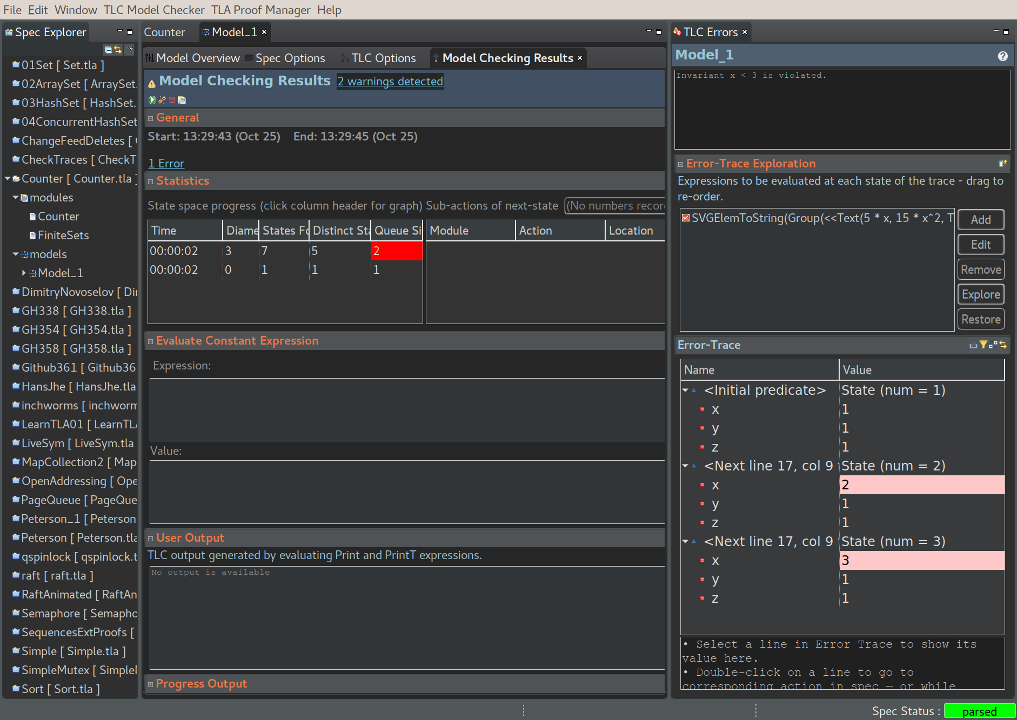Expand the Model_1 node under models
This screenshot has width=1017, height=720.
[x=24, y=273]
